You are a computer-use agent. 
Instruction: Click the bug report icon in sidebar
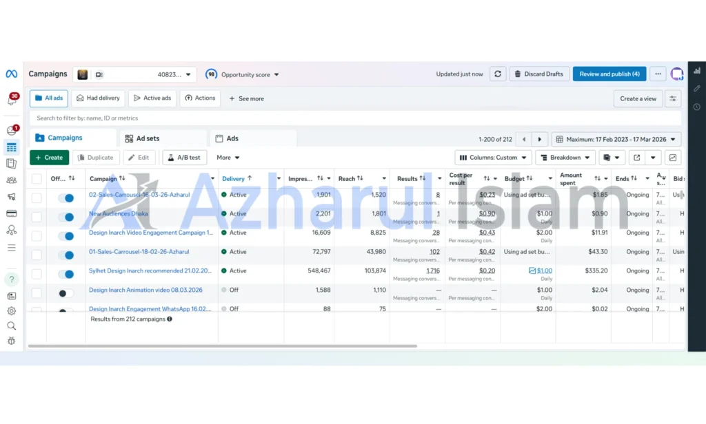pyautogui.click(x=11, y=341)
